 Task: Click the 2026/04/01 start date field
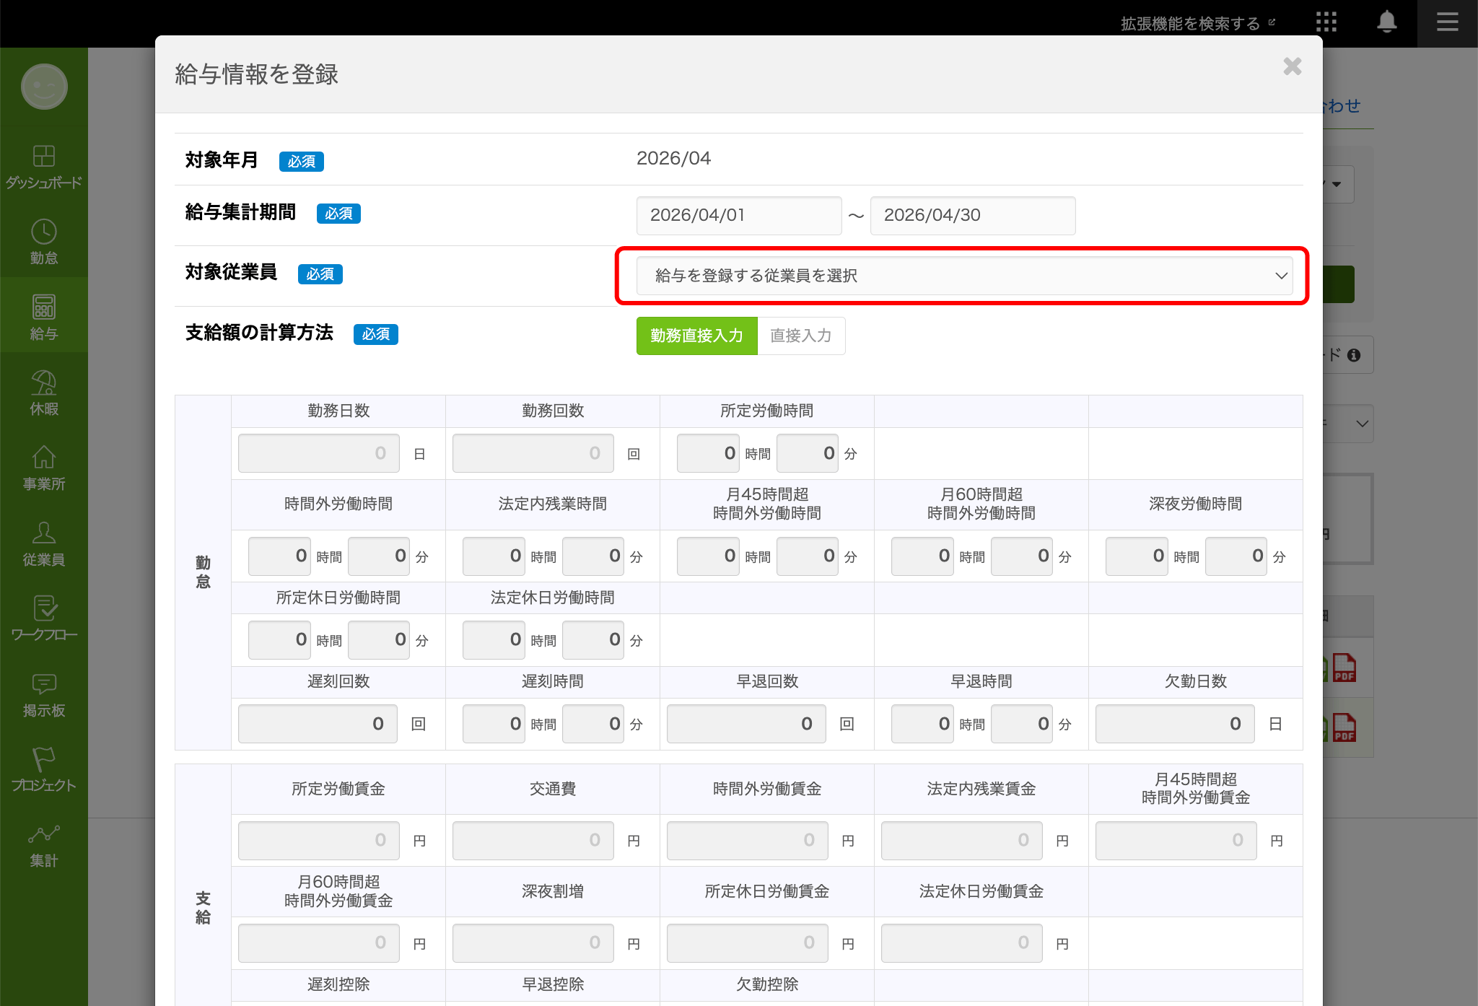738,215
